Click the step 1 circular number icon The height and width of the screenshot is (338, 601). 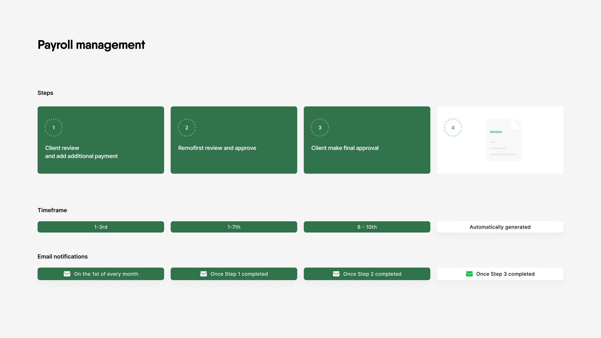pyautogui.click(x=54, y=127)
